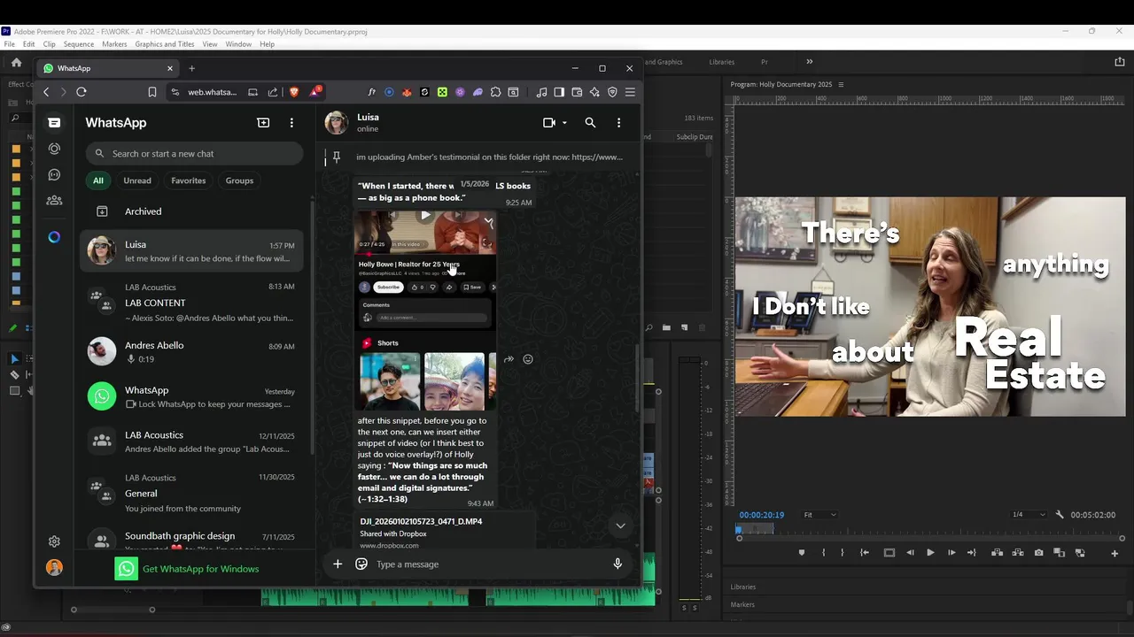Image resolution: width=1134 pixels, height=637 pixels.
Task: Open Program Monitor button editor plus
Action: 1115,553
